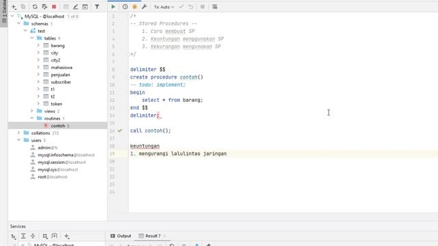
Task: Collapse the test schema node
Action: [25, 31]
